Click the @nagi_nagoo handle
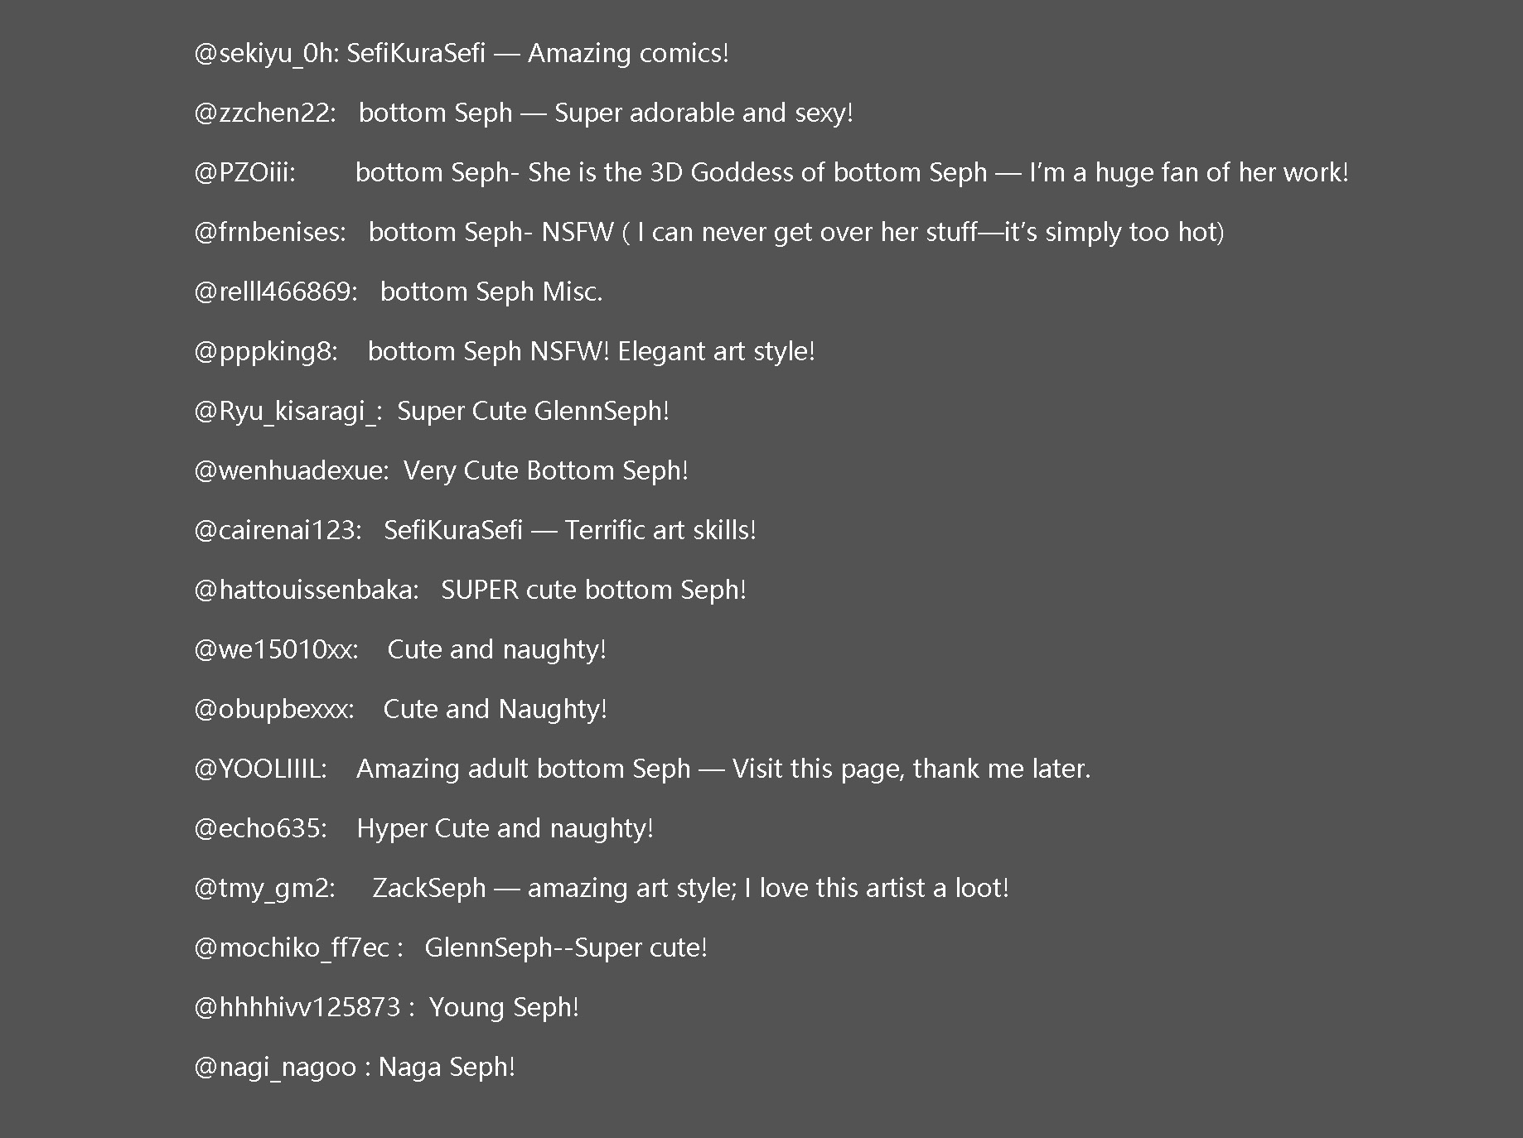 [274, 1068]
